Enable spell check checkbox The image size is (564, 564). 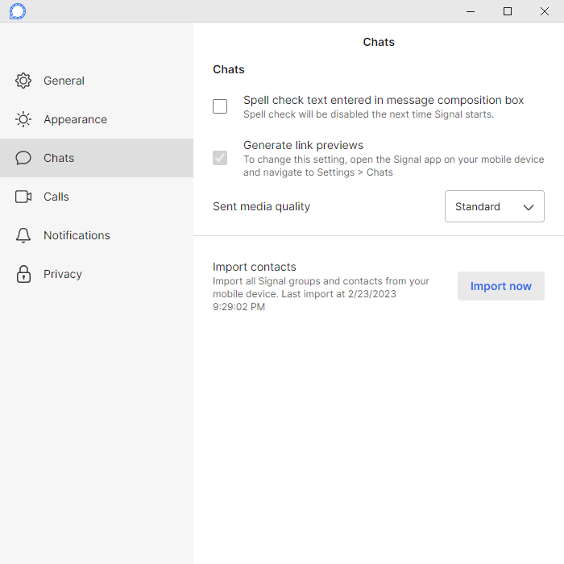(220, 106)
